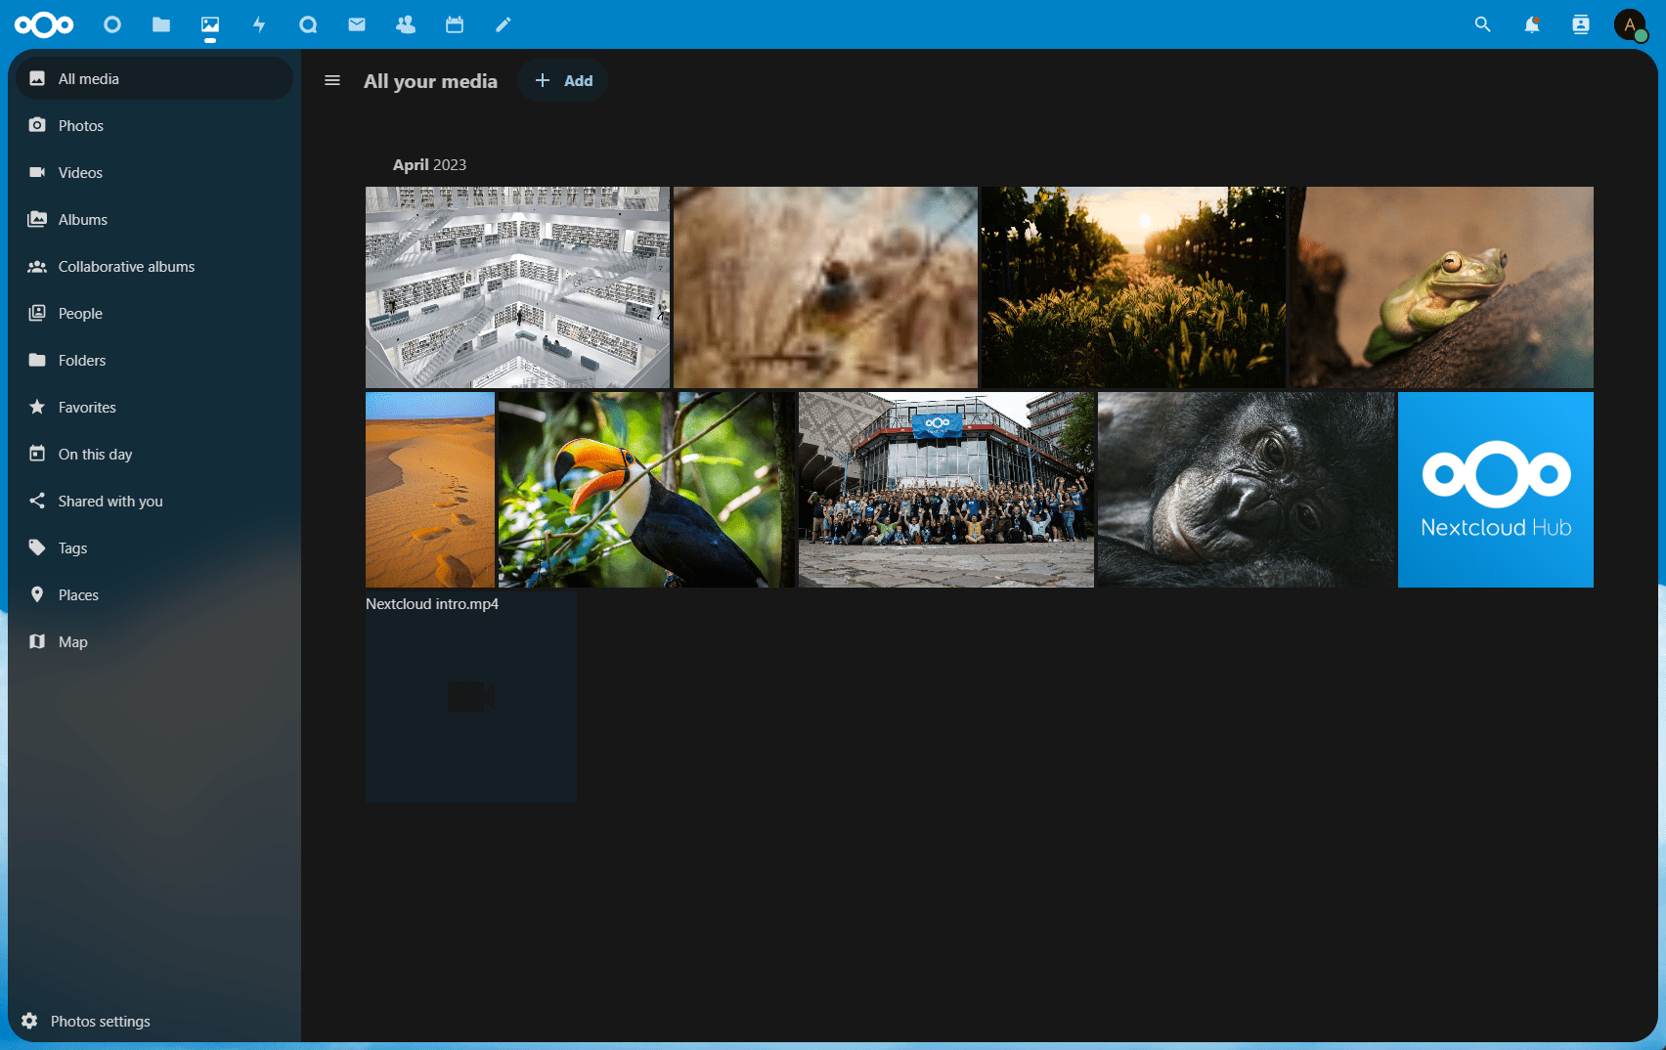Open the Nextcloud intro.mp4 video
The width and height of the screenshot is (1666, 1050).
[471, 697]
